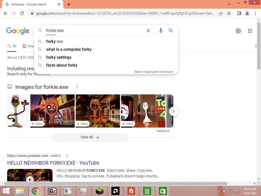Click the vertical page scrollbar thumb
Viewport: 261px width, 196px height.
(x=259, y=46)
